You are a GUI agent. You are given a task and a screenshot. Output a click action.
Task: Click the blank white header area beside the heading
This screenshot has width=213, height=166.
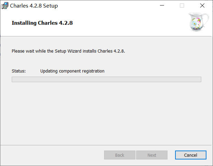(131, 23)
